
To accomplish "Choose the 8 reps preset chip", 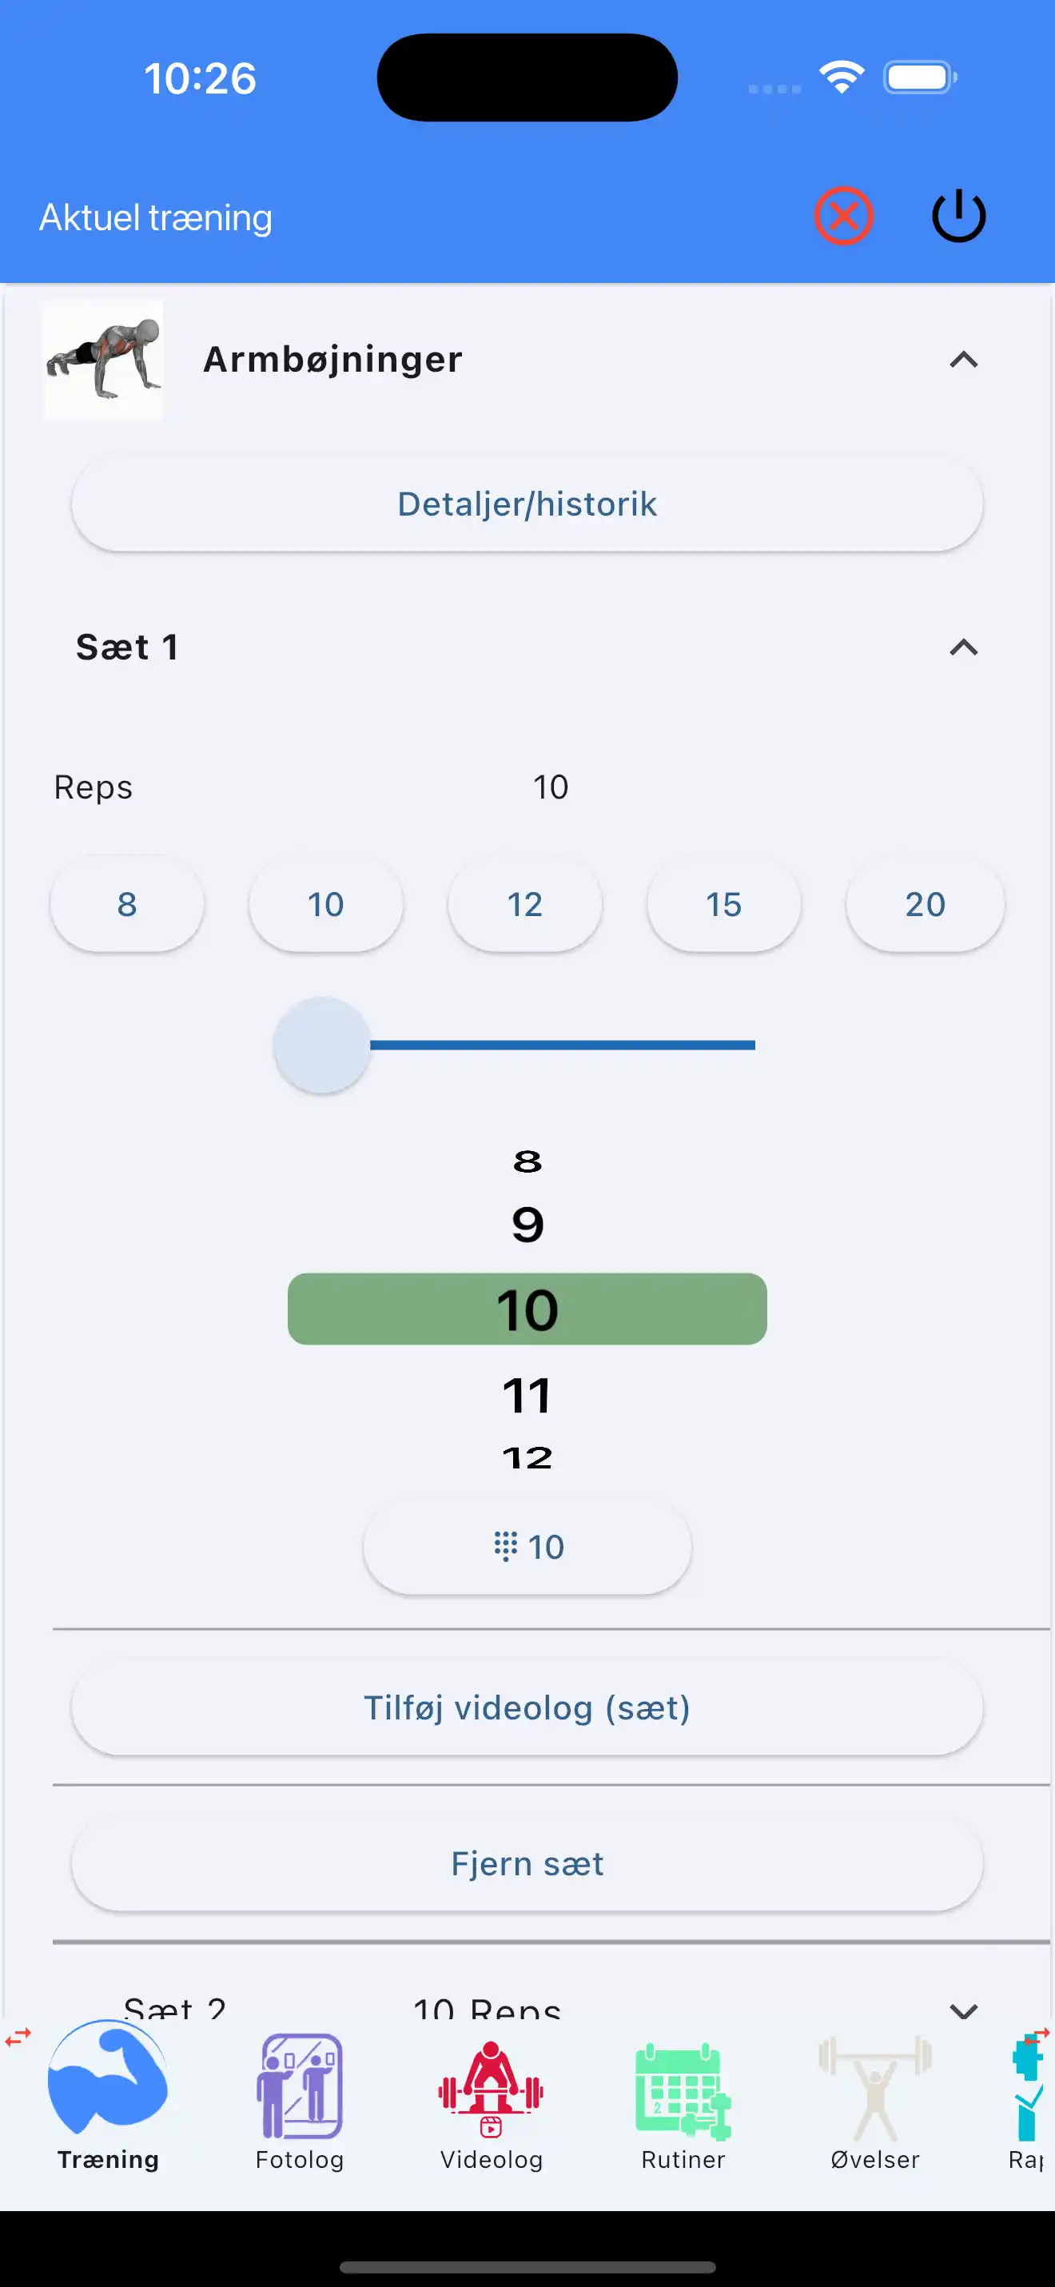I will 127,904.
